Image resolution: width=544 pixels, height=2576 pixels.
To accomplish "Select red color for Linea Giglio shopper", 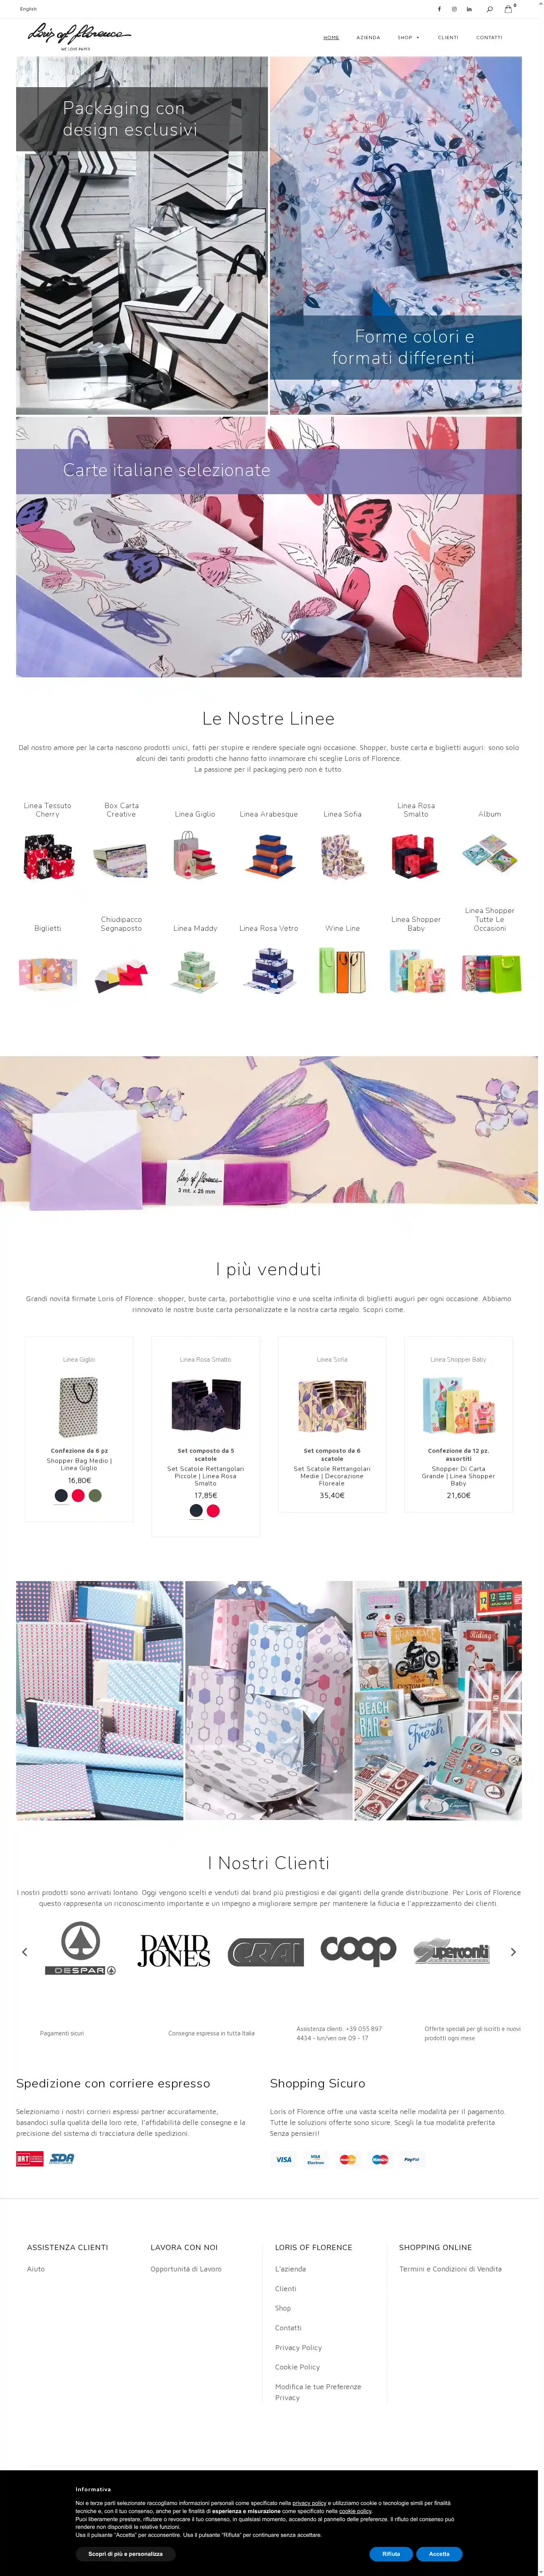I will 78,1496.
